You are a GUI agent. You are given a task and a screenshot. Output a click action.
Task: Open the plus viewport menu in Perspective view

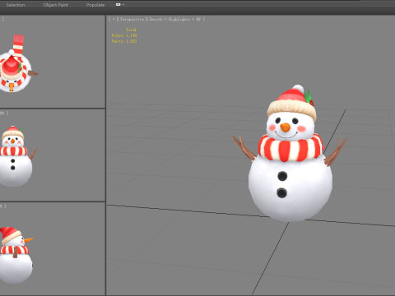pyautogui.click(x=114, y=19)
